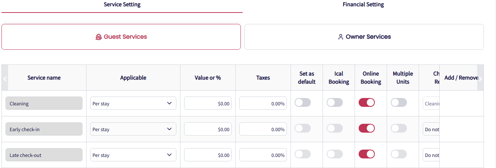496x168 pixels.
Task: Enable Multiple Units for Late check-out
Action: [x=399, y=154]
